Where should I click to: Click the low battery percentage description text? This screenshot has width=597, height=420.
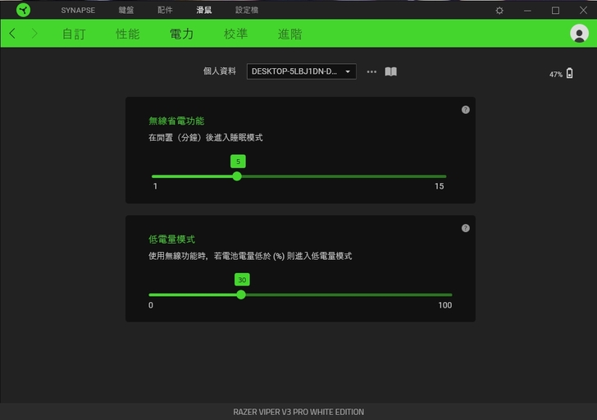[250, 256]
